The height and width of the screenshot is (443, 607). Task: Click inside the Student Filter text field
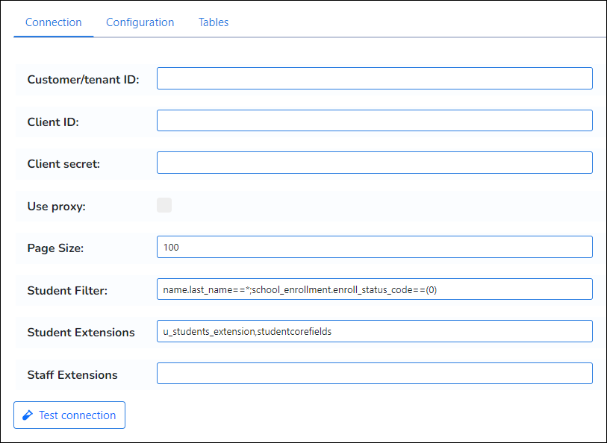pyautogui.click(x=374, y=289)
